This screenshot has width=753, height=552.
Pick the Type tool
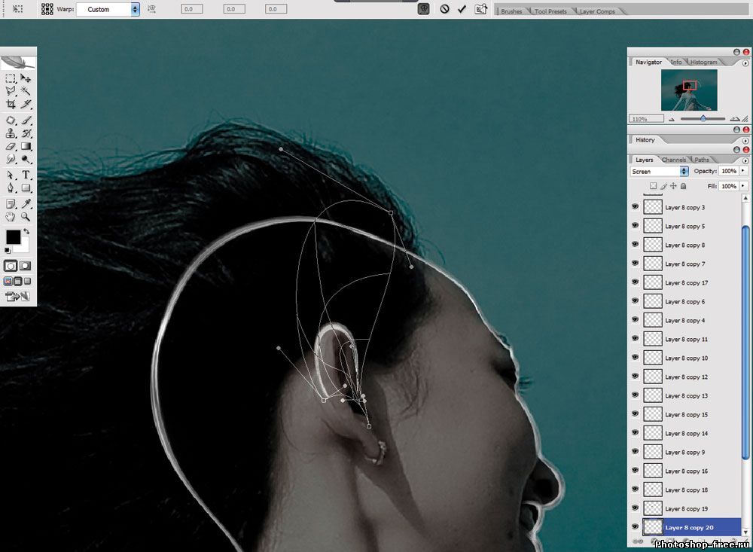(26, 175)
